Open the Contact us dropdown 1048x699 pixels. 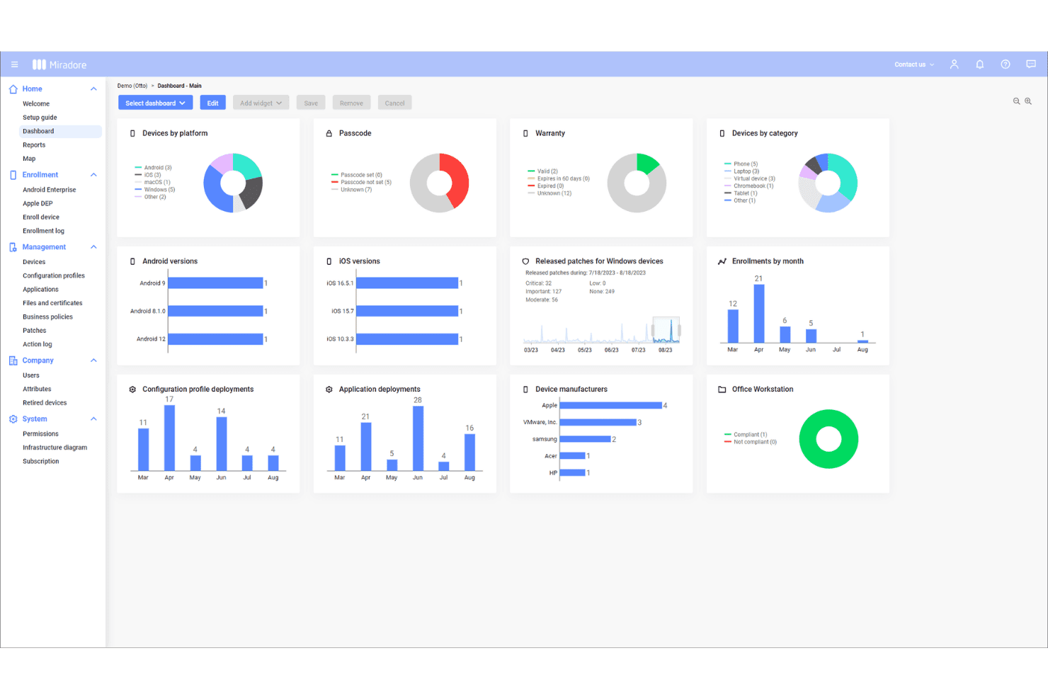point(914,64)
